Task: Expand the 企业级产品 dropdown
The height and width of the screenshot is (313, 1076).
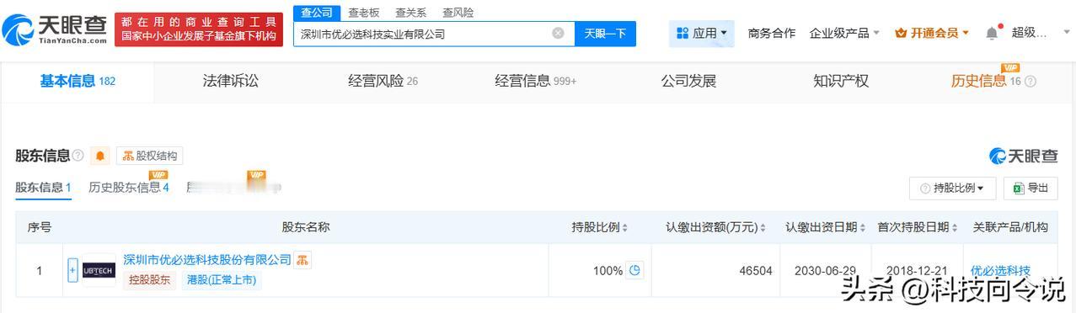Action: click(x=844, y=34)
